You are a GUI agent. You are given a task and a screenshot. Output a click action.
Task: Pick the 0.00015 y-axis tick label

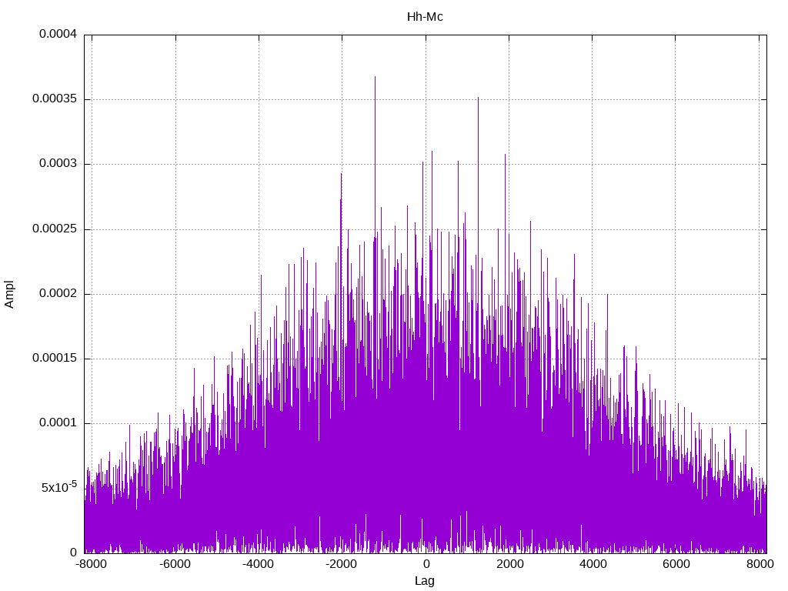coord(55,359)
